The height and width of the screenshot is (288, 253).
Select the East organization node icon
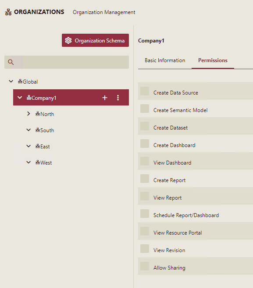point(38,146)
